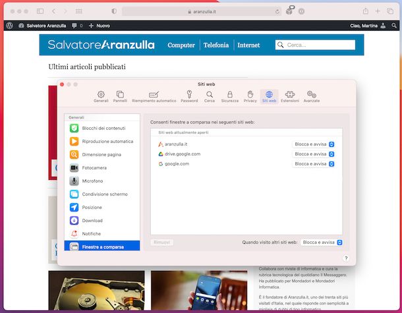Click the aranzulla.it address bar
The image size is (402, 313).
click(x=202, y=12)
